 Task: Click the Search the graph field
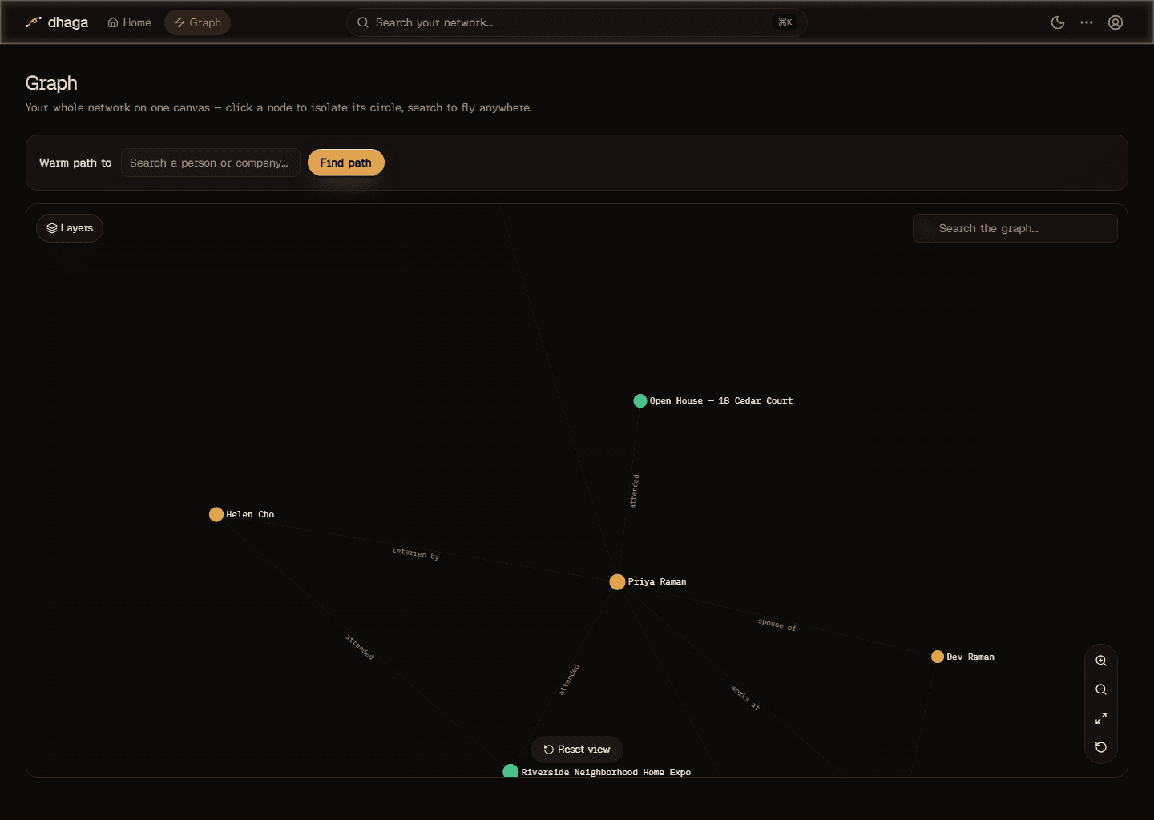(1015, 228)
